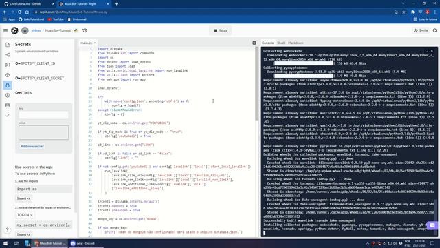This screenshot has height=248, width=440.
Task: Open the browser extensions puzzle icon
Action: point(412,12)
